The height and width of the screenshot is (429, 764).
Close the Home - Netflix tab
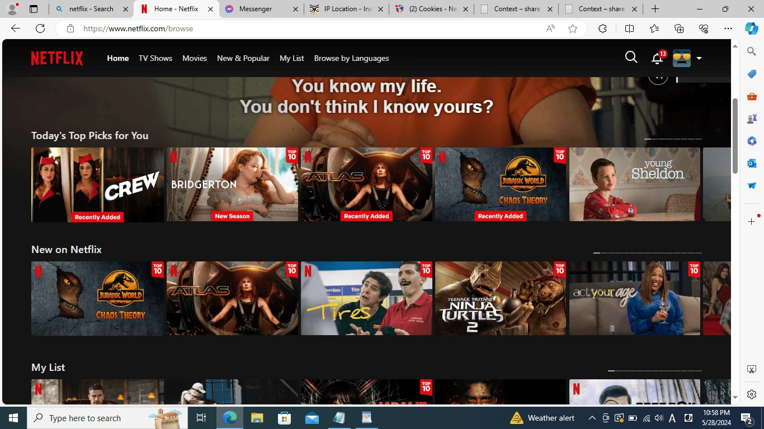[210, 9]
